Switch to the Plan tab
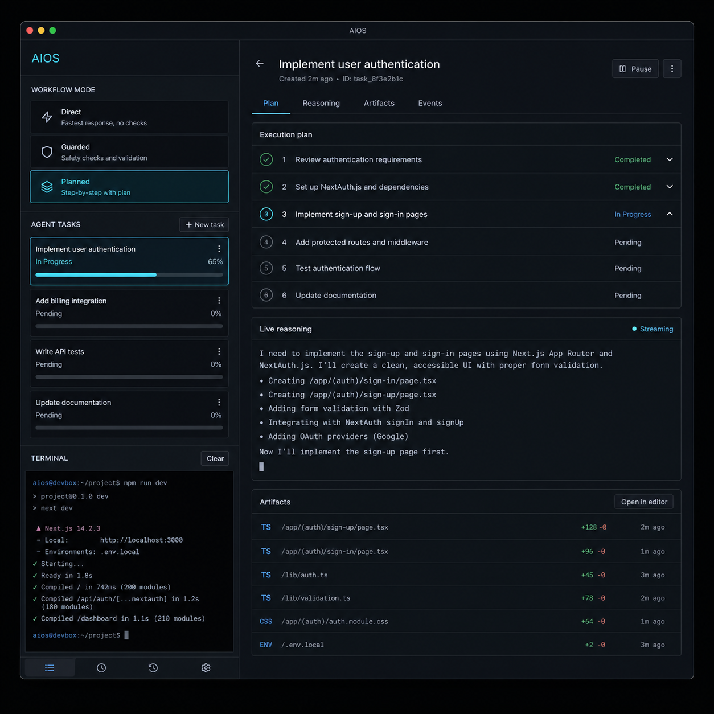Viewport: 714px width, 714px height. 270,103
